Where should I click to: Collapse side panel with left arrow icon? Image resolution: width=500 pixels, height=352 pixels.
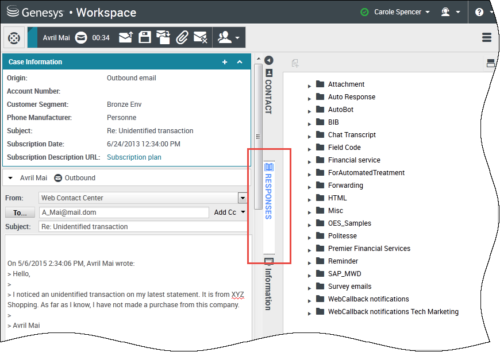click(x=268, y=60)
